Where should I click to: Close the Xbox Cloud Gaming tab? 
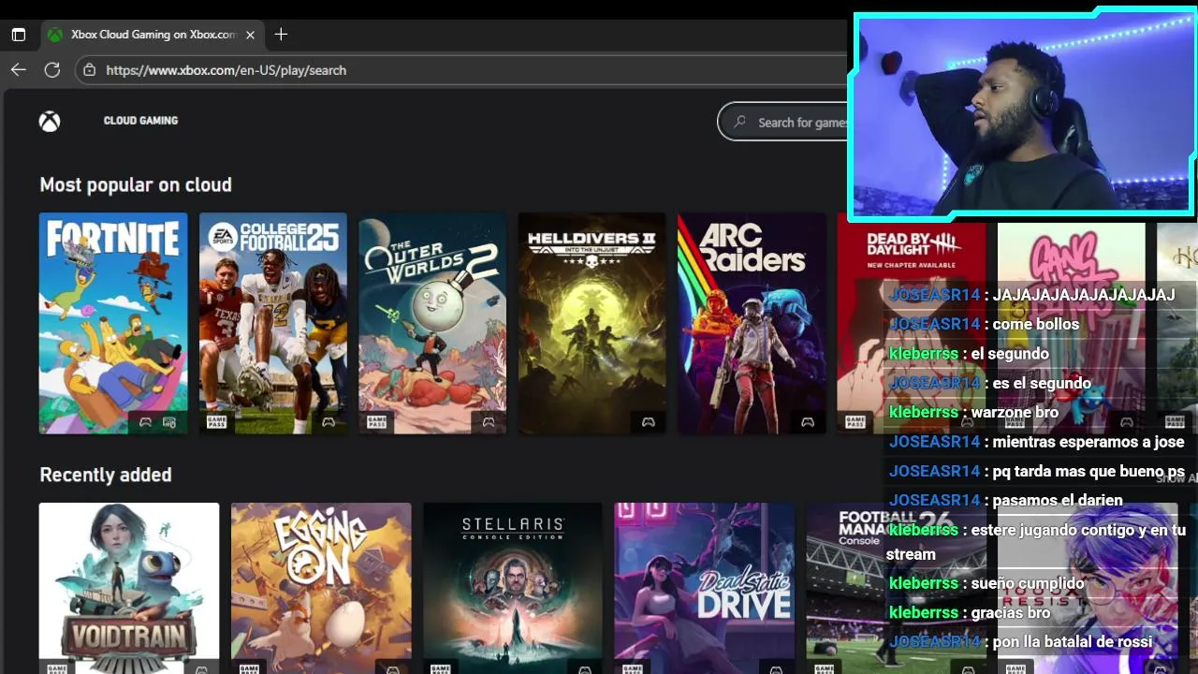click(250, 35)
